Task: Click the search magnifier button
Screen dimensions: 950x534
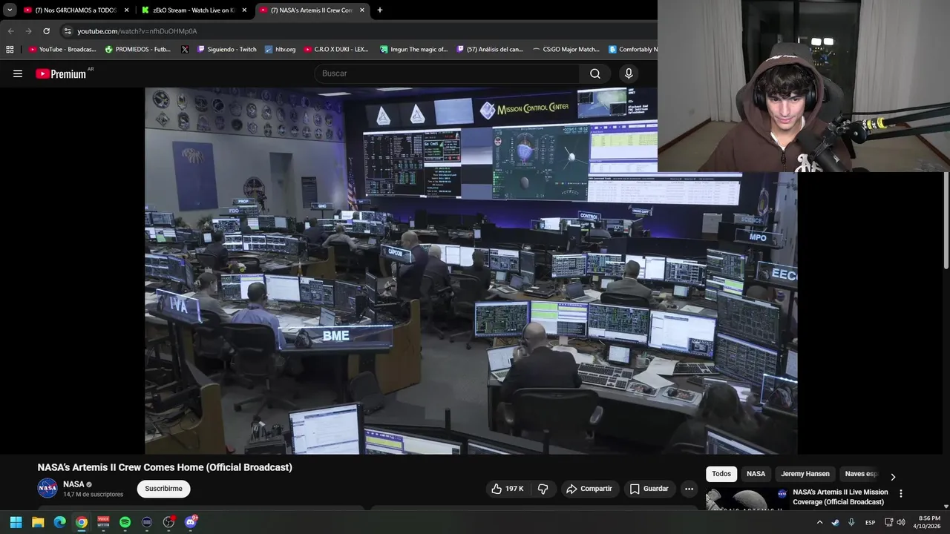Action: coord(595,73)
